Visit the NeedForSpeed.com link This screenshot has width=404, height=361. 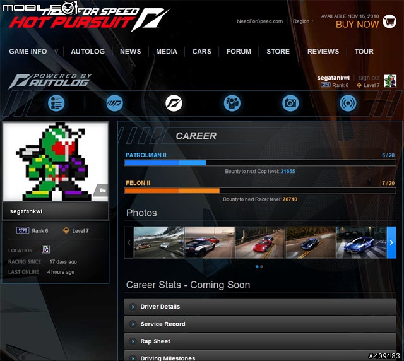(259, 21)
